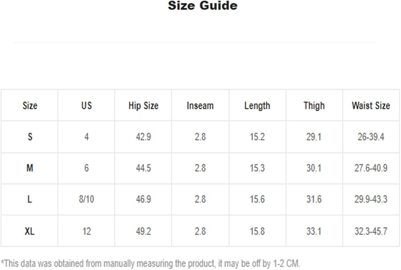Select hip size value 42.9
Screen dimensions: 401x270
[x=144, y=137]
